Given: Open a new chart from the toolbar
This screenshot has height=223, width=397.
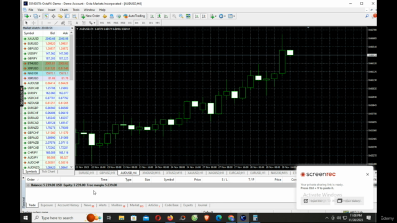Looking at the screenshot, I should (26, 16).
